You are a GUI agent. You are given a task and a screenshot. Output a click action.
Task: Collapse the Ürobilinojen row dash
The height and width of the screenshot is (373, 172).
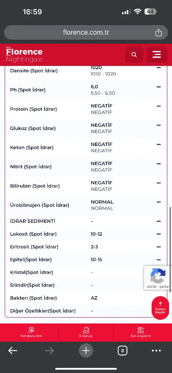(159, 202)
